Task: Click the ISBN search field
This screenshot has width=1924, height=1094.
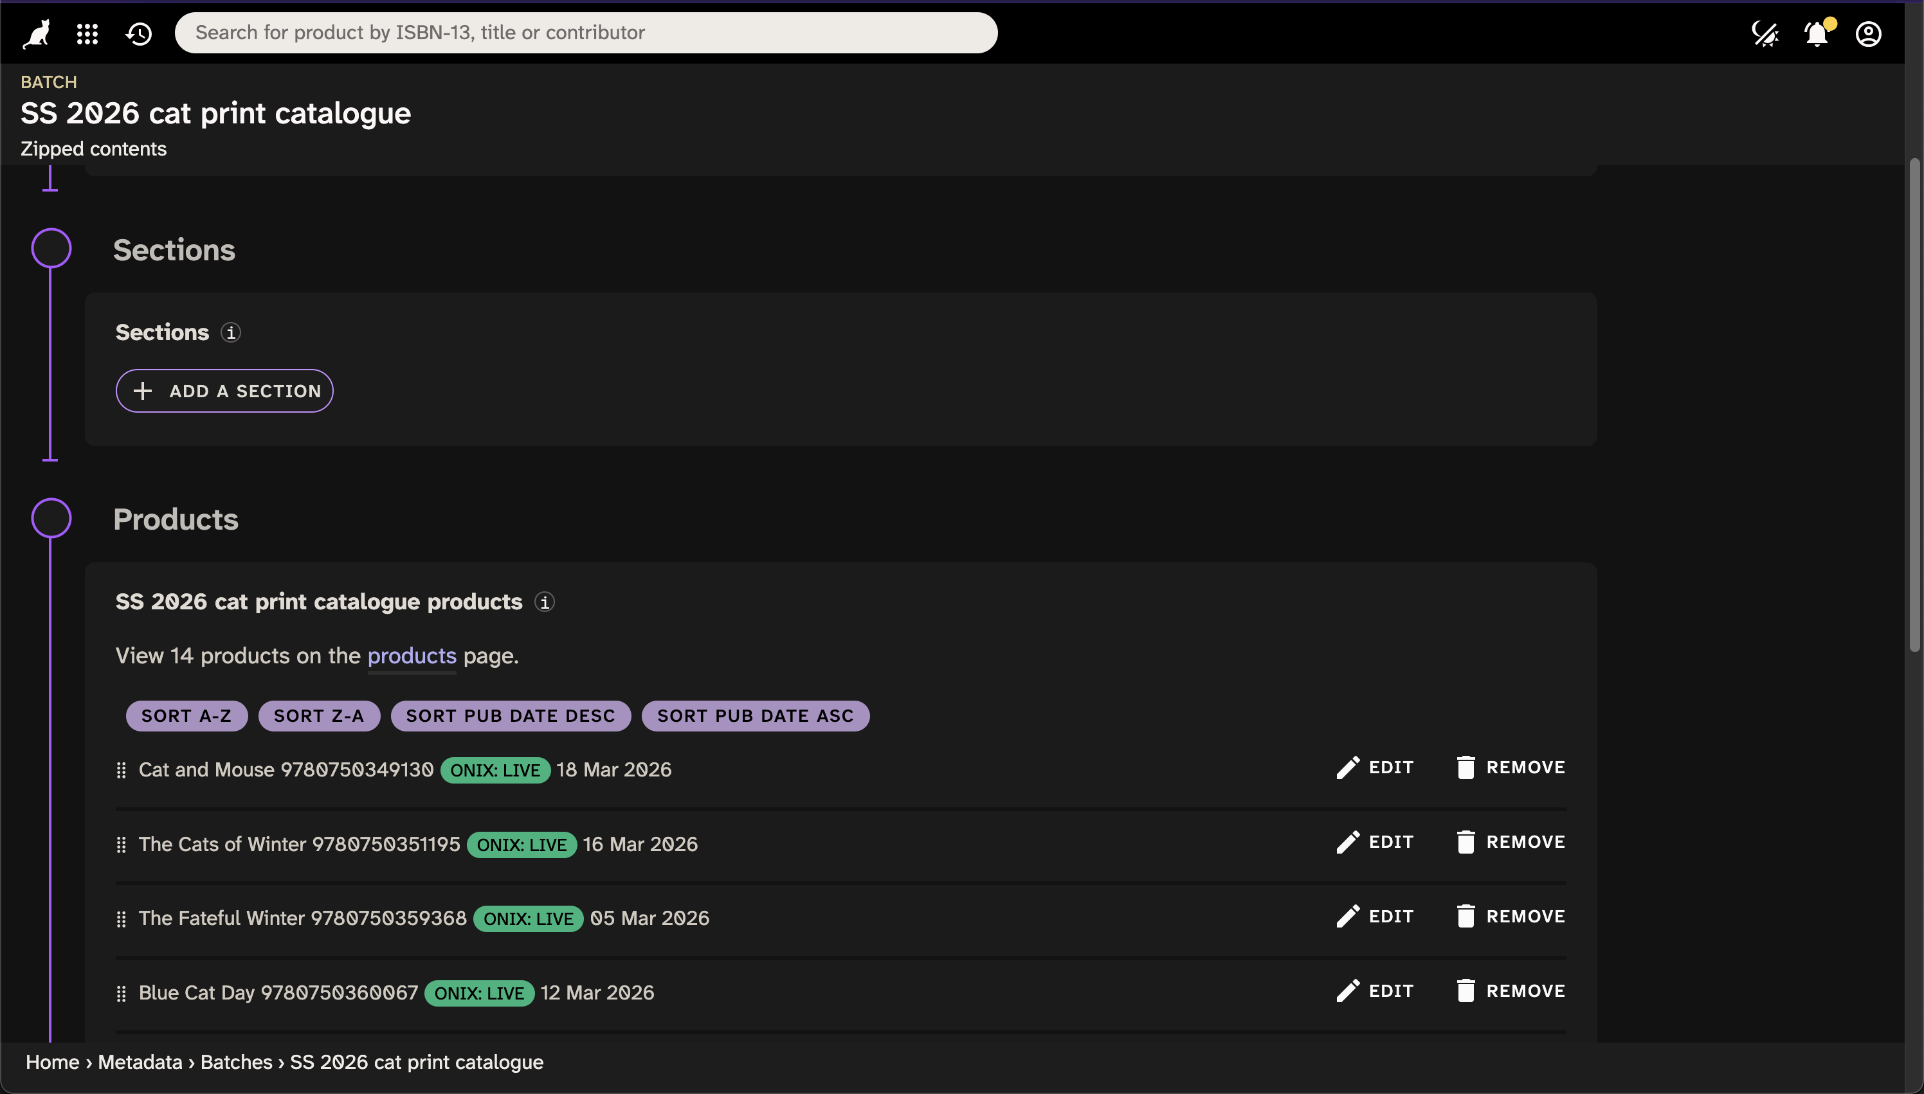Action: point(586,32)
